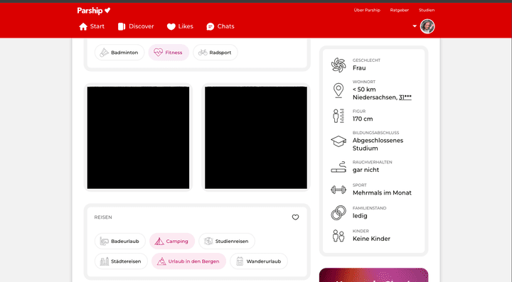The height and width of the screenshot is (282, 512).
Task: Toggle the Studienreisen travel chip
Action: [x=227, y=242]
